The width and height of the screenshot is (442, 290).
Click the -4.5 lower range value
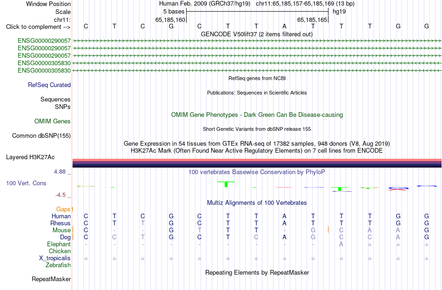[60, 195]
